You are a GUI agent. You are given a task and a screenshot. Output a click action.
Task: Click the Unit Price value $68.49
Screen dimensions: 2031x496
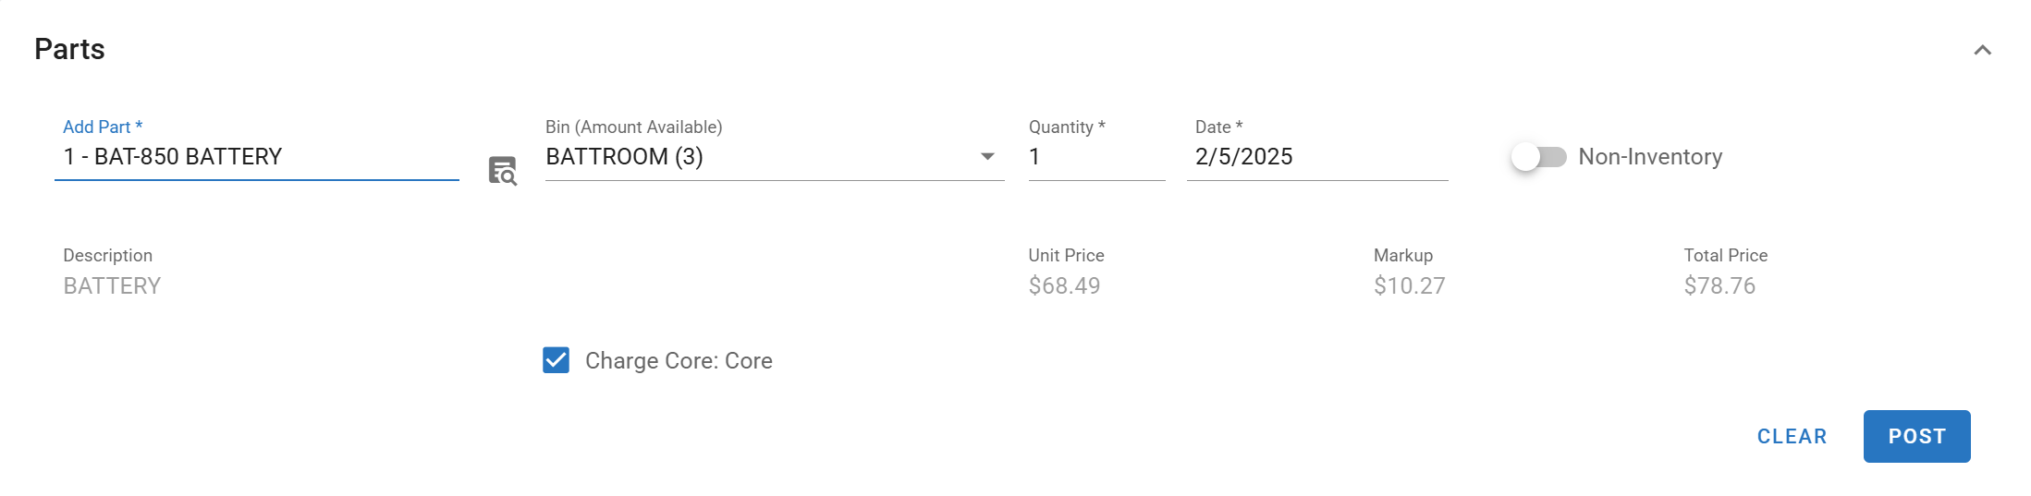tap(1064, 286)
